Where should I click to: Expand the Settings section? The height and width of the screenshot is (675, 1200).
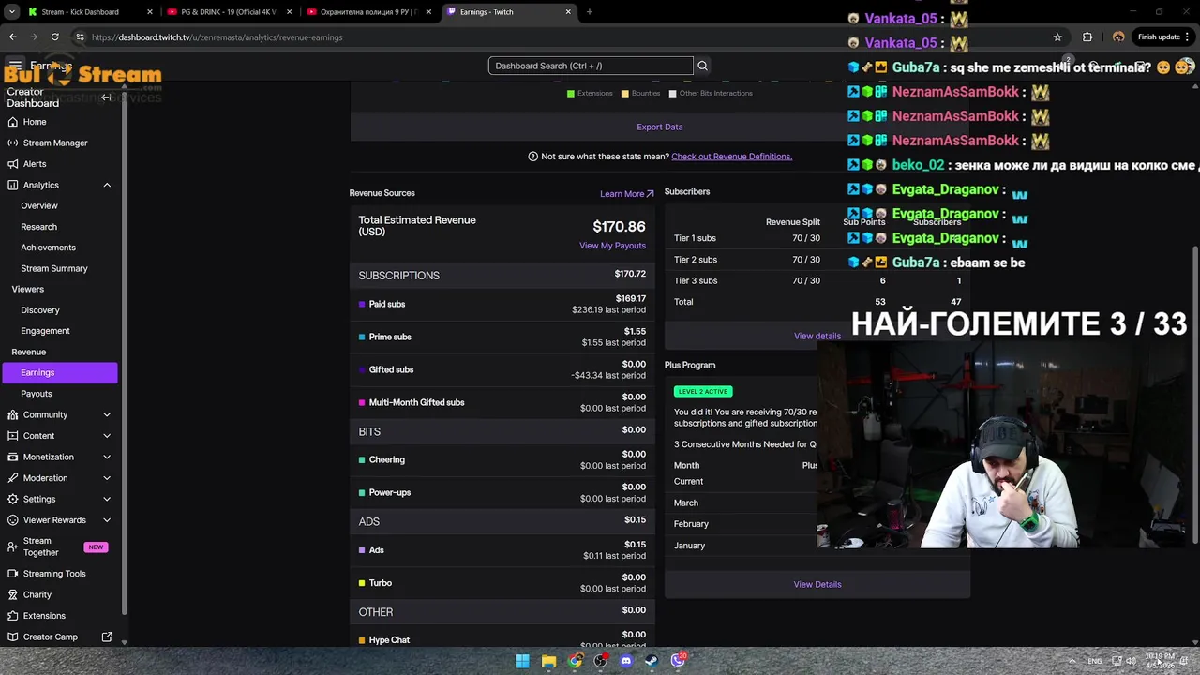pyautogui.click(x=107, y=499)
